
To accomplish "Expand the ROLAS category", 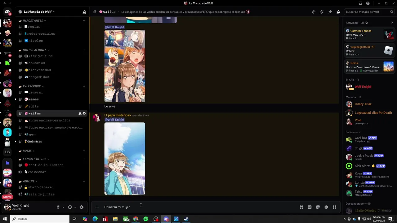I will [27, 151].
